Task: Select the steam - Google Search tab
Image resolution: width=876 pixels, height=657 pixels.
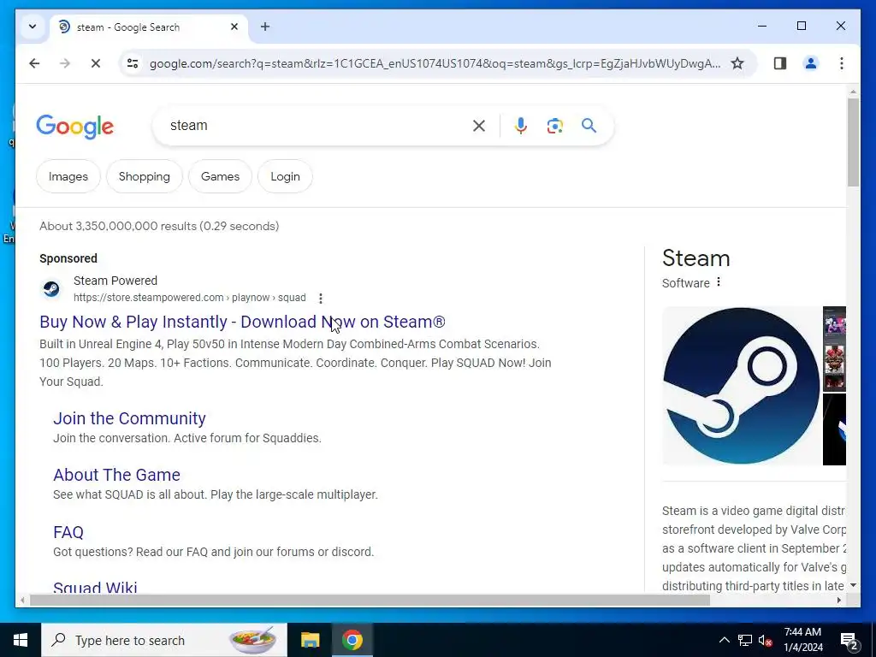Action: point(149,27)
